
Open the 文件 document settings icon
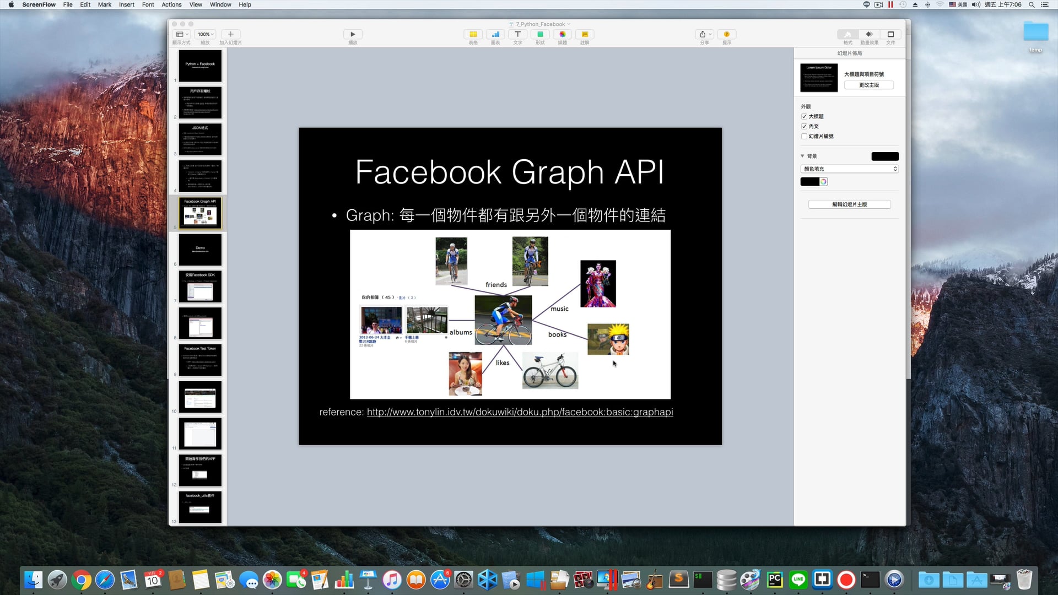(x=890, y=34)
